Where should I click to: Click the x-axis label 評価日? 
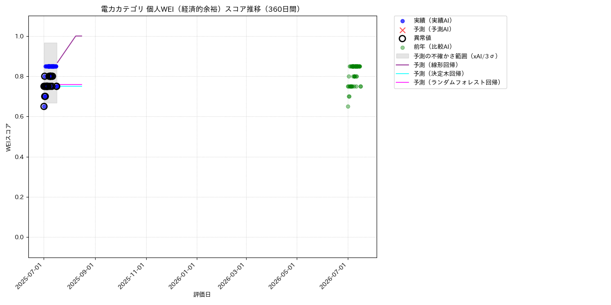click(x=202, y=295)
